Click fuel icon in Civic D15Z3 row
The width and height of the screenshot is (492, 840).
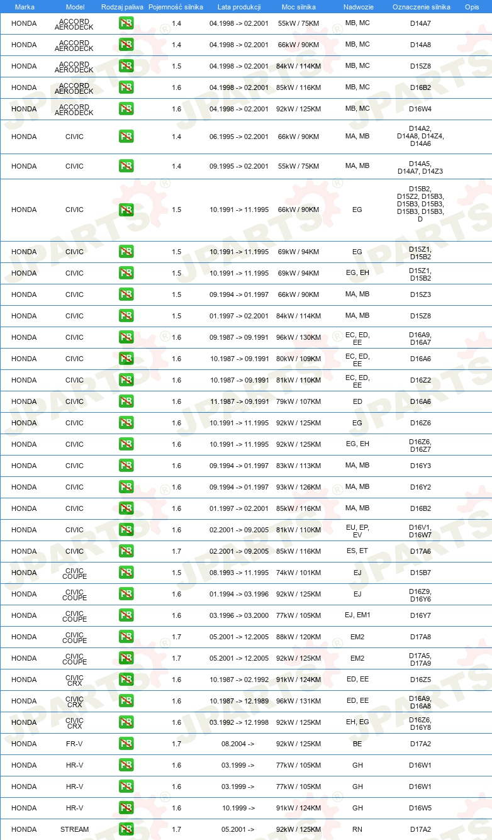pos(126,294)
